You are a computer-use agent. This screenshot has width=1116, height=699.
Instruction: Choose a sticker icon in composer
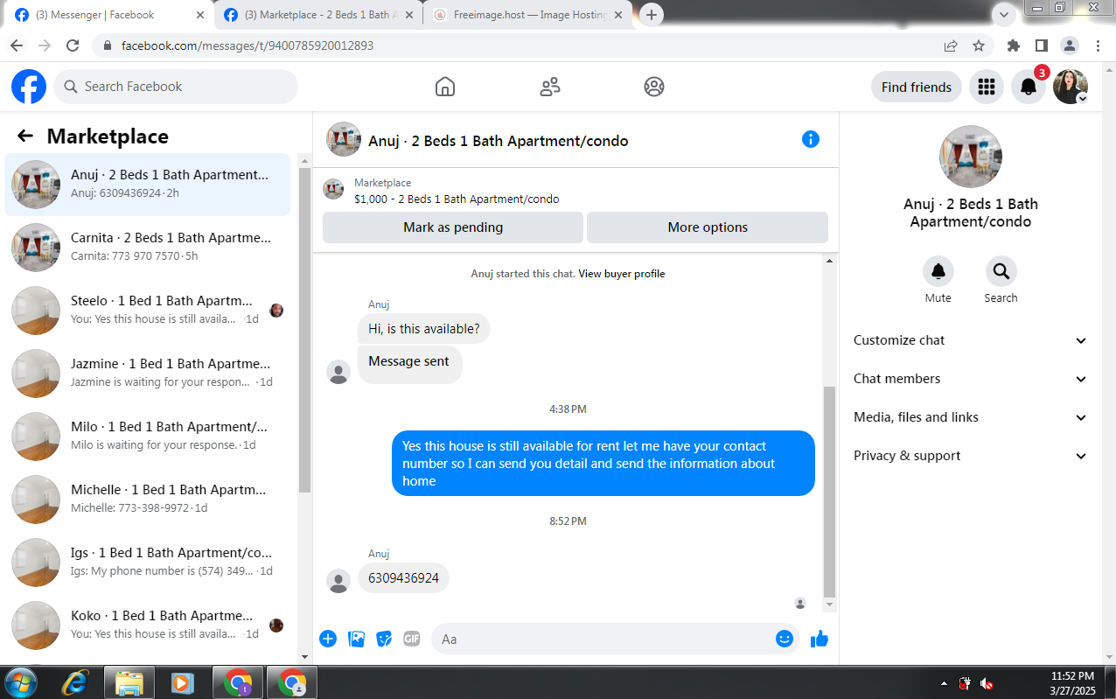(384, 639)
